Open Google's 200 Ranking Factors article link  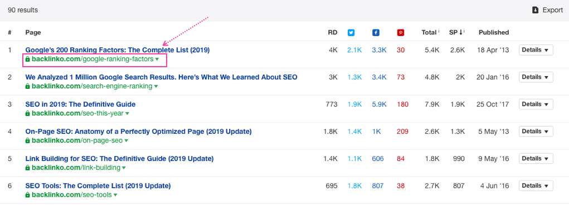coord(118,50)
